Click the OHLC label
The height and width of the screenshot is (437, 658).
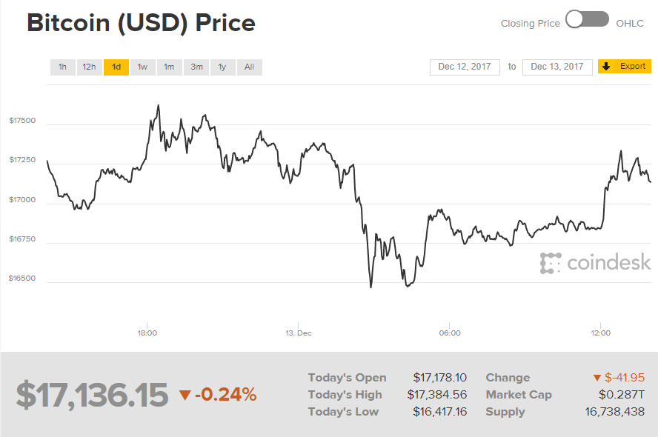(x=630, y=24)
